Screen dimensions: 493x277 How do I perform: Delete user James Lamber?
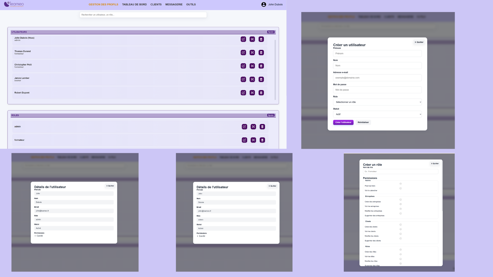tap(261, 79)
